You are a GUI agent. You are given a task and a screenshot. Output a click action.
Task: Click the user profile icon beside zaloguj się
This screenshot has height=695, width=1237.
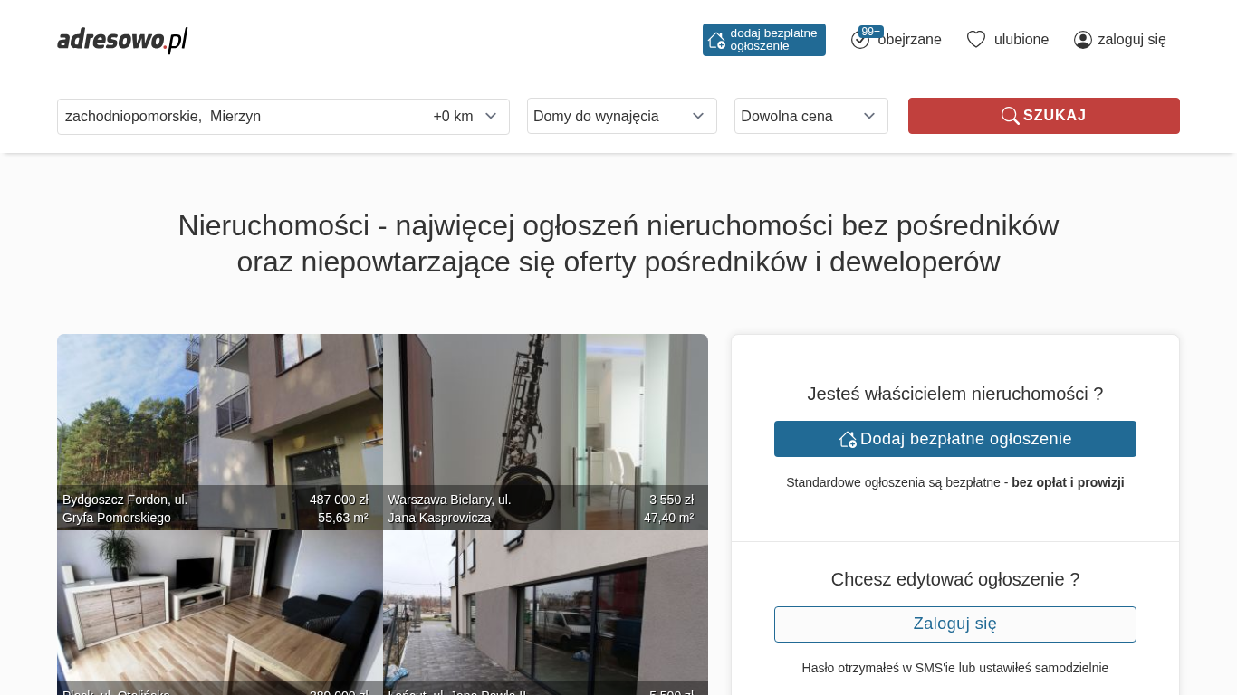pyautogui.click(x=1083, y=39)
